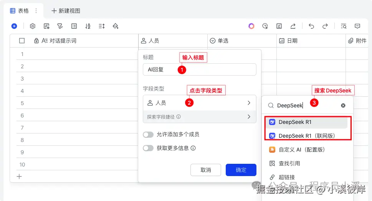Select 超链接 field type
The width and height of the screenshot is (372, 201).
tap(306, 177)
